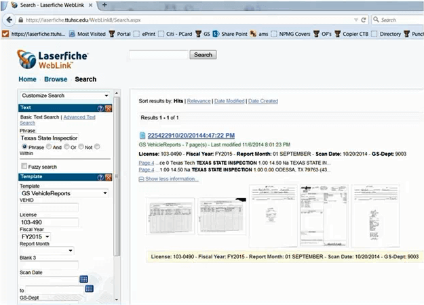Open the fourth page thumbnail (invoice page)
The image size is (424, 305).
click(x=324, y=216)
